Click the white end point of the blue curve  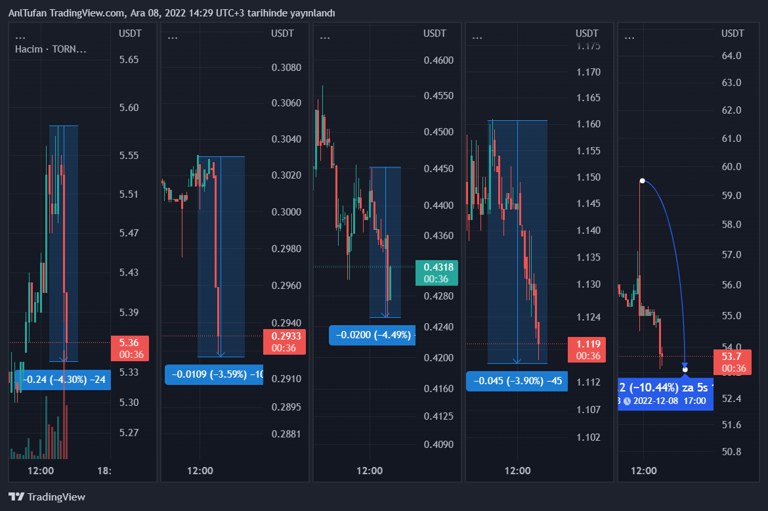pos(685,370)
